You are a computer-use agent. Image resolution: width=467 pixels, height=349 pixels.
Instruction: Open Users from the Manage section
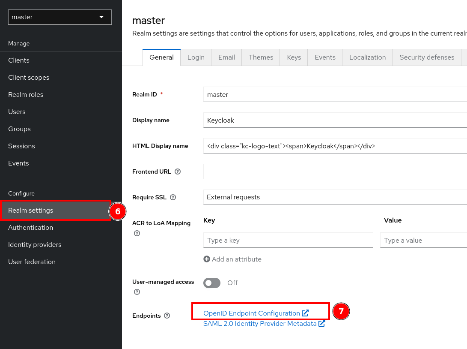click(x=17, y=111)
